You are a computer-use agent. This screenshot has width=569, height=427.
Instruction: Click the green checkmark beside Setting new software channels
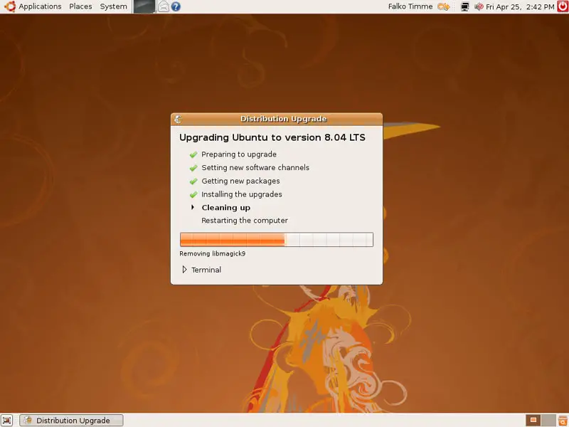point(193,168)
